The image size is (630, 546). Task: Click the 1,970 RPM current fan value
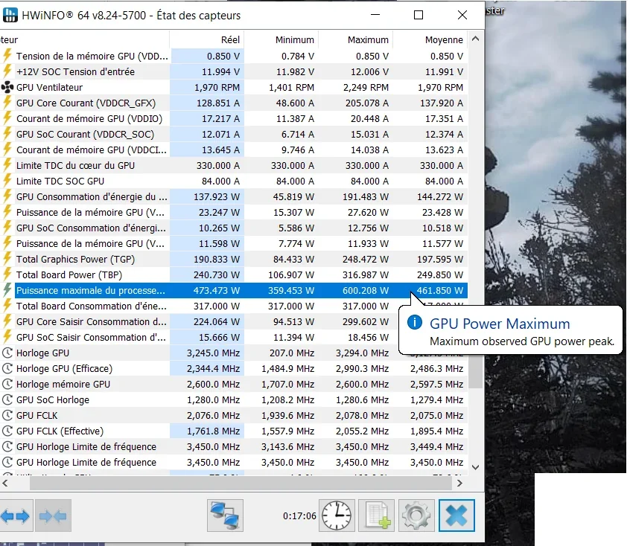pos(217,88)
